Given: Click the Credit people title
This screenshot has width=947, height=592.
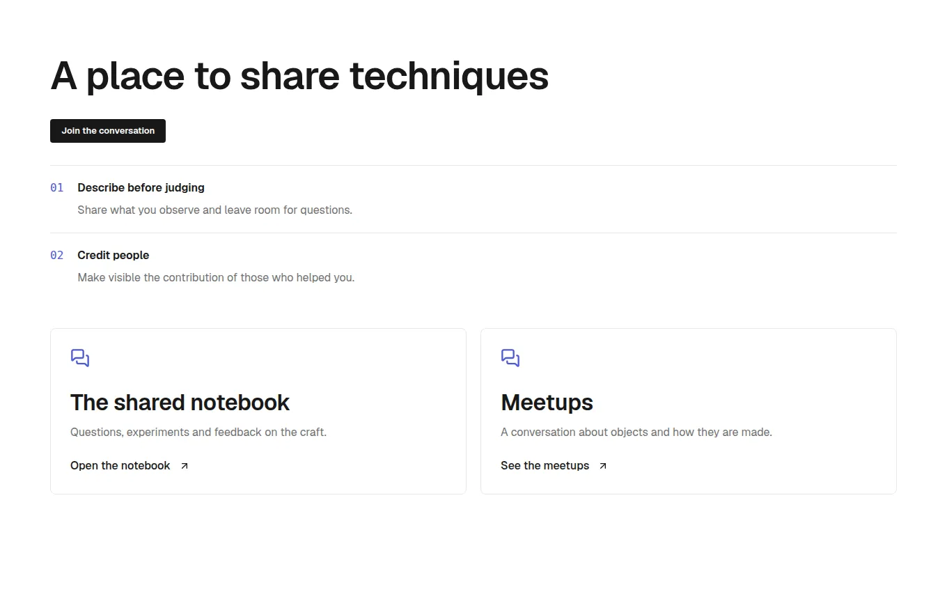Looking at the screenshot, I should click(113, 255).
